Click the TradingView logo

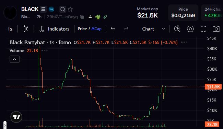[16, 117]
